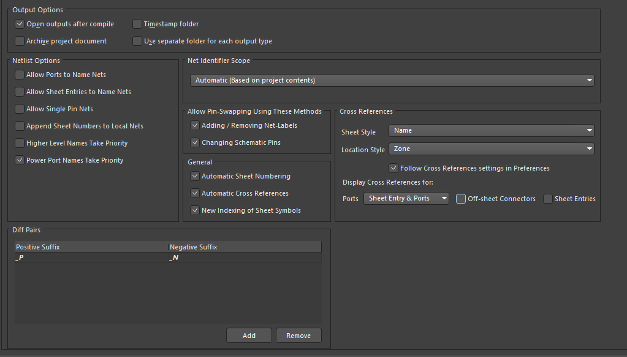Open Ports Sheet Entry & Ports dropdown

click(406, 198)
